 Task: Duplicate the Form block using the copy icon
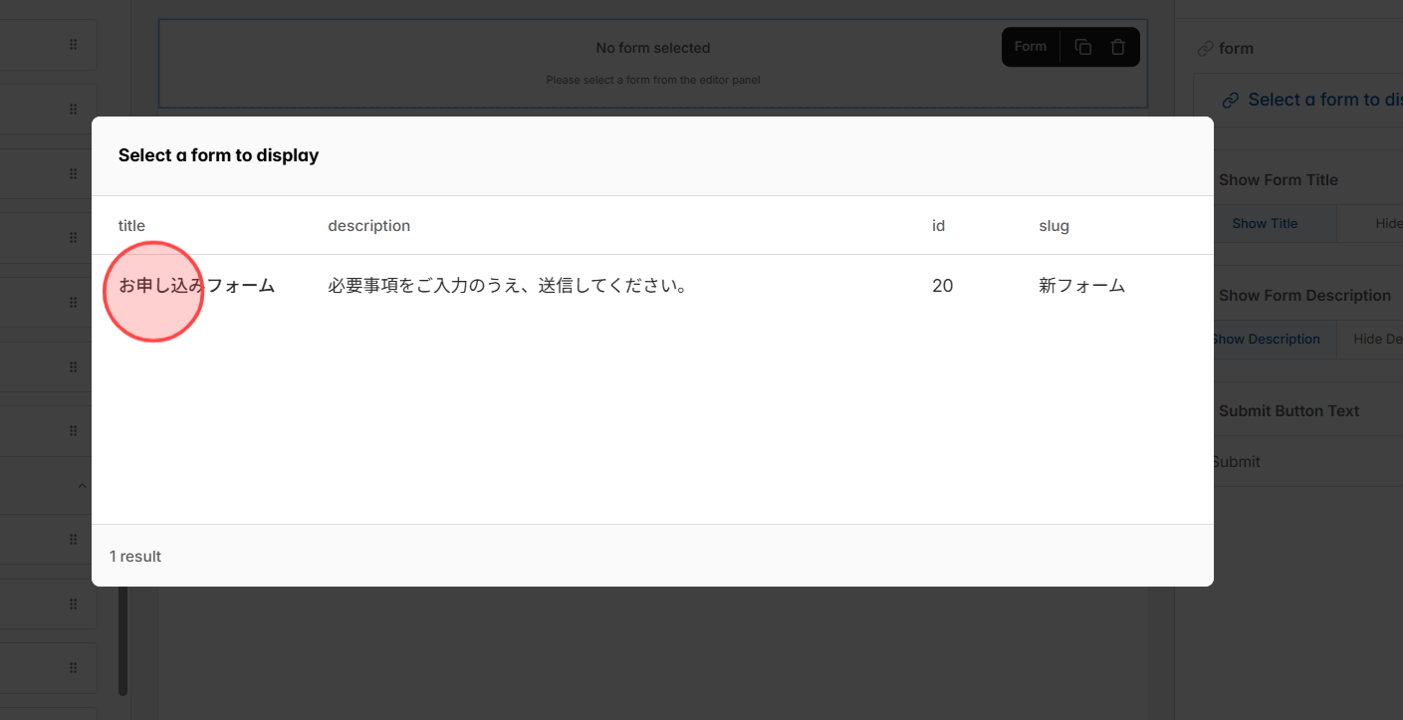click(1082, 46)
